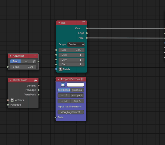165x145 pixels.
Task: Click the white color swatch in Stethoscope
Action: coord(75,85)
